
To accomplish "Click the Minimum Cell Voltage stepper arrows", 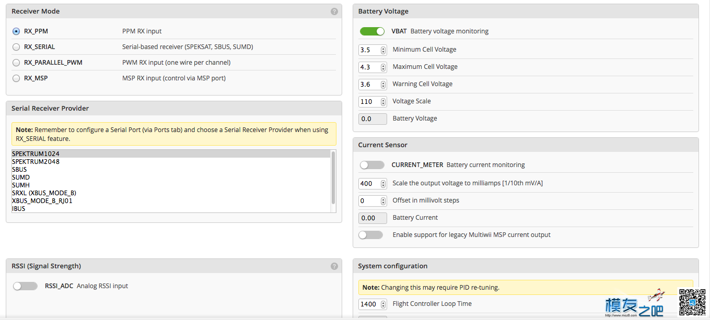I will point(383,50).
